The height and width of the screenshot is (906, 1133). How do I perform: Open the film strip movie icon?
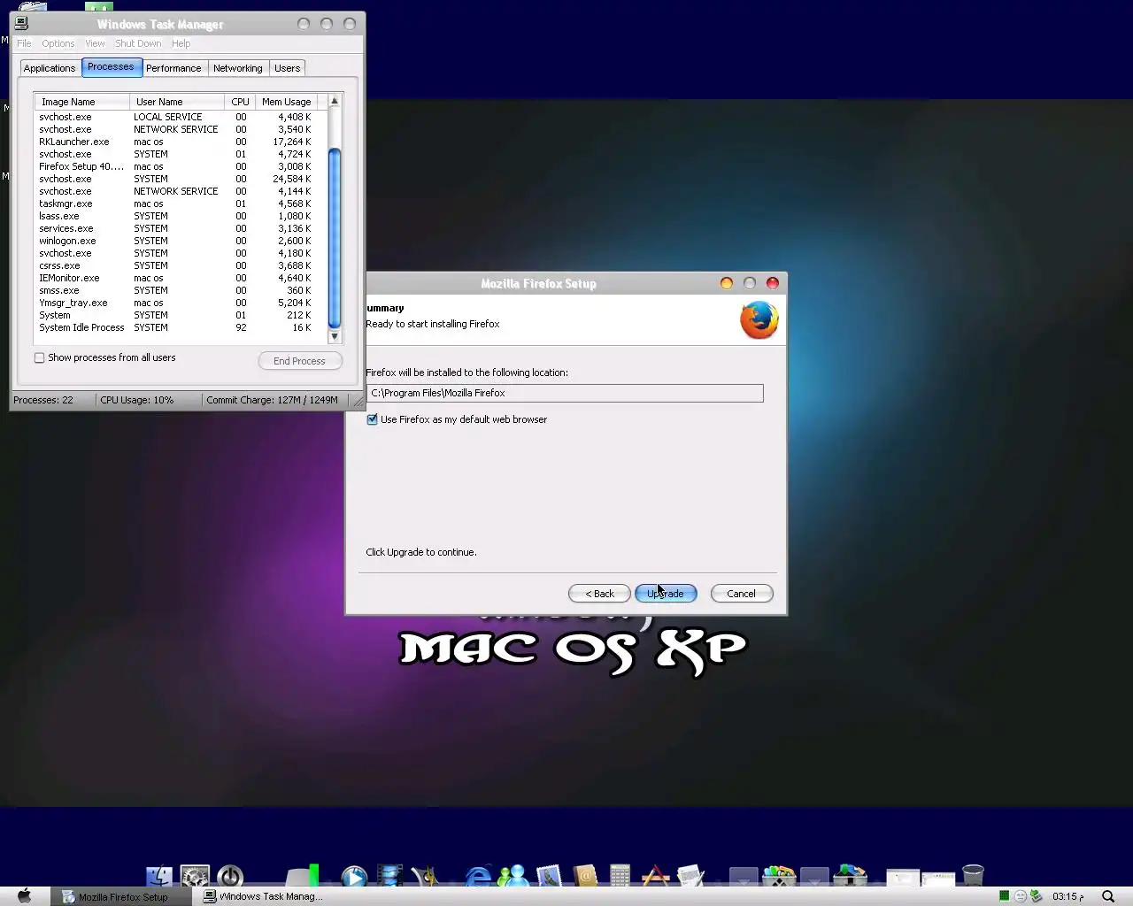pyautogui.click(x=389, y=875)
